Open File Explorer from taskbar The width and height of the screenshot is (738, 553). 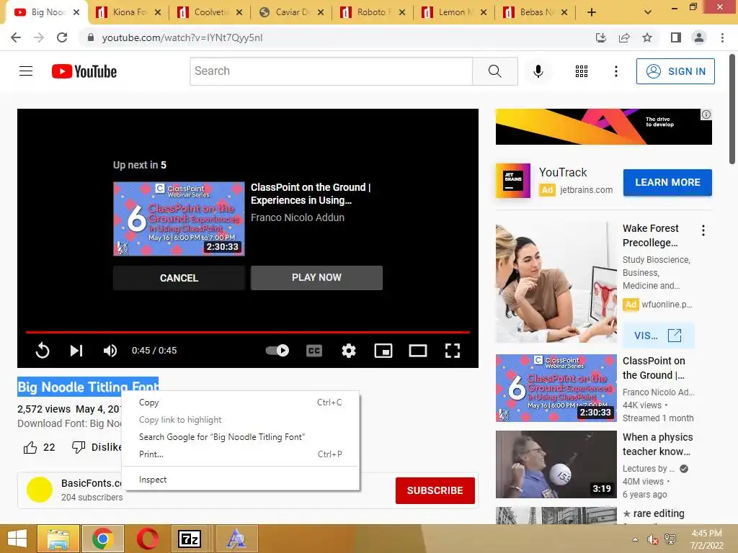(58, 539)
